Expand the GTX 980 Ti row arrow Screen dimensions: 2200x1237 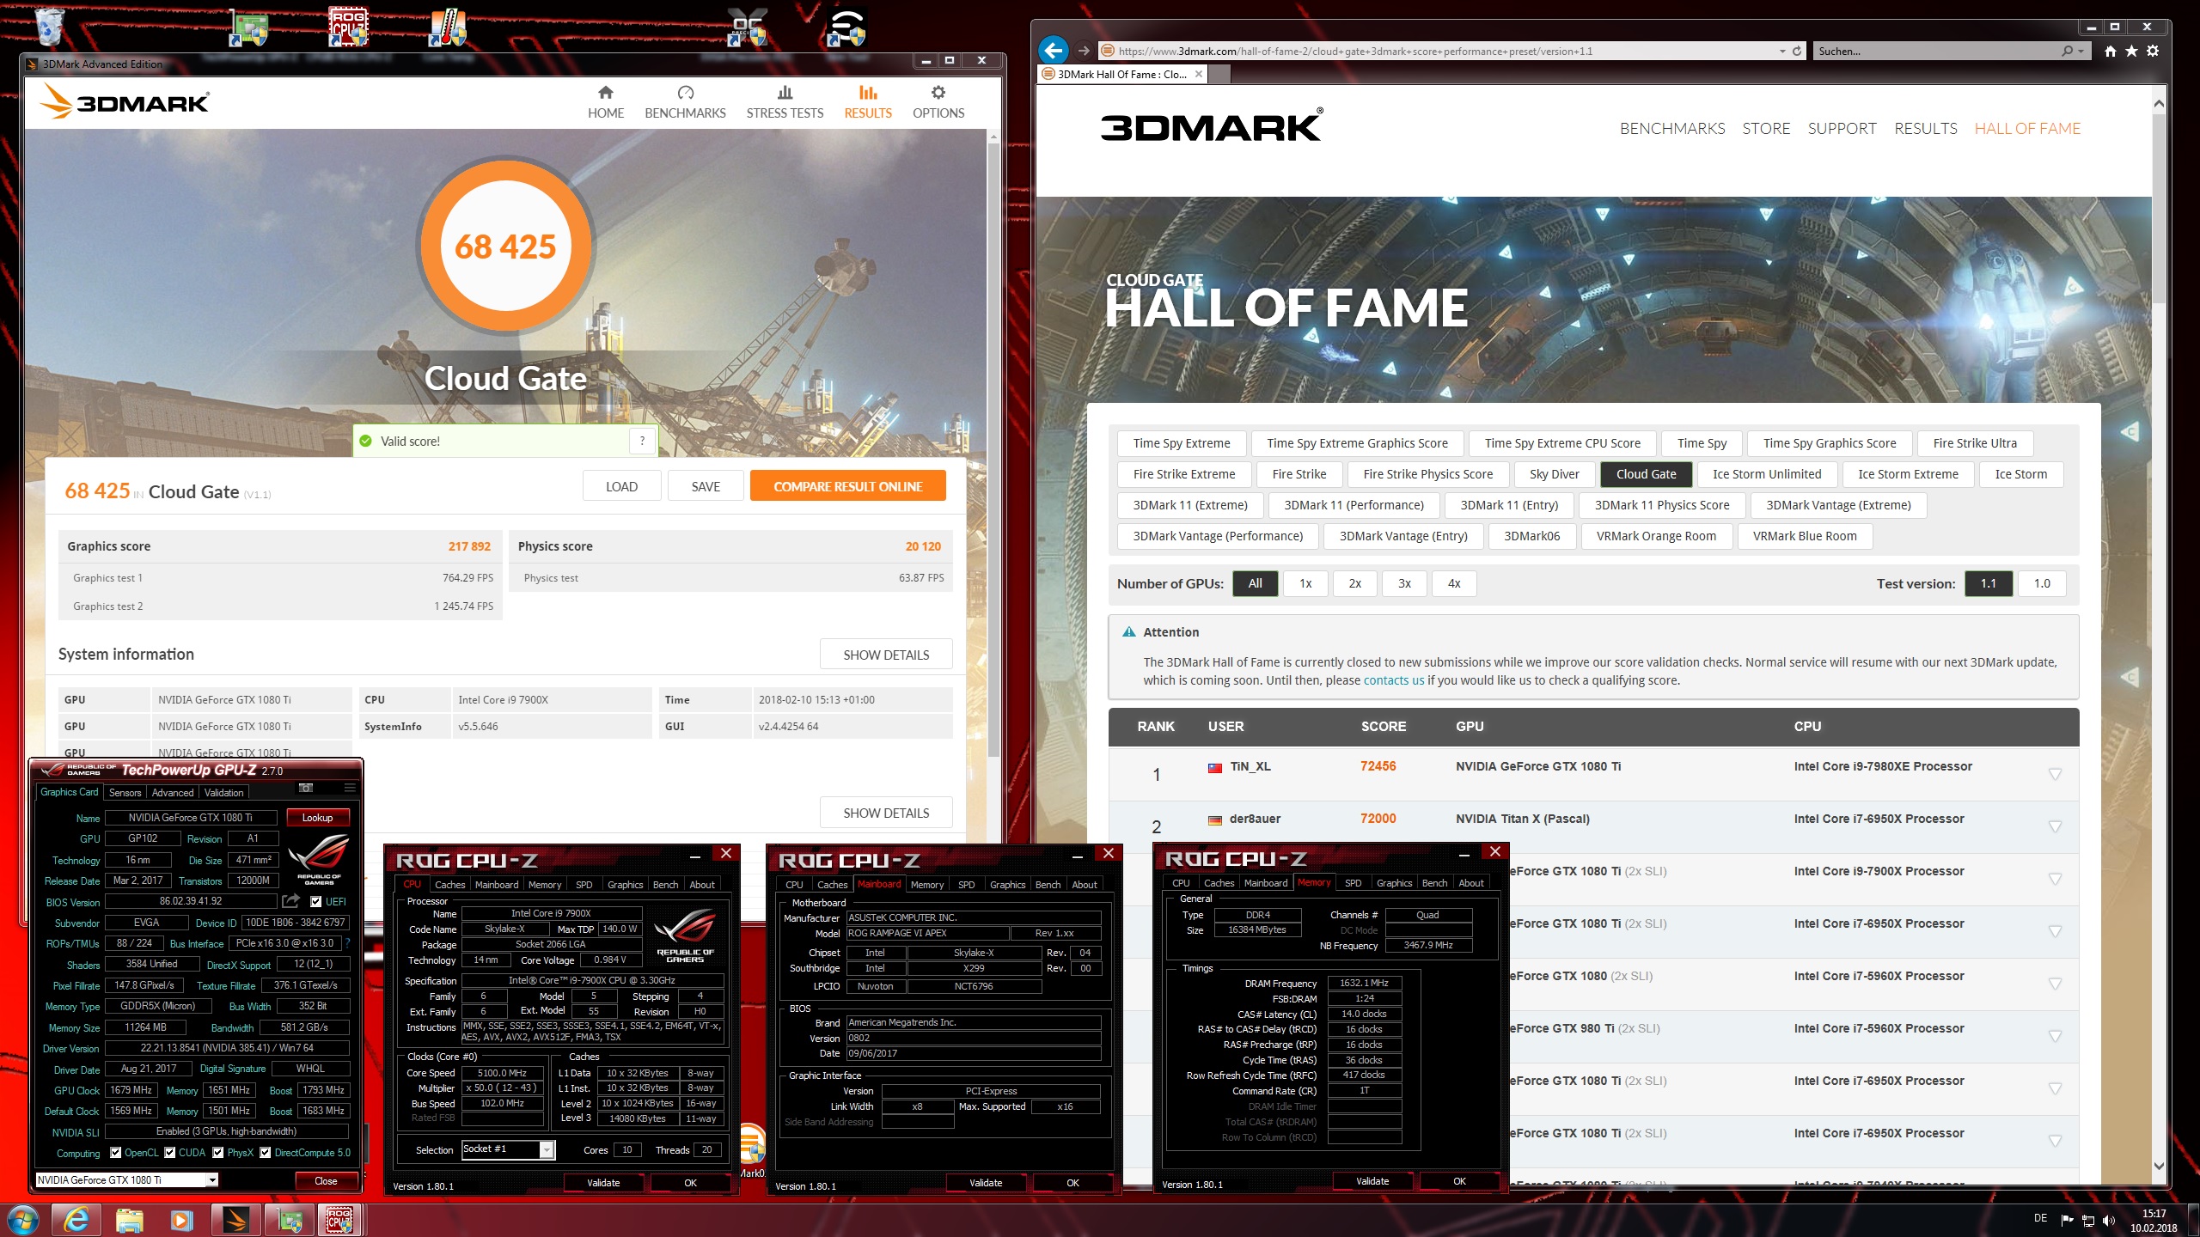tap(2055, 1036)
